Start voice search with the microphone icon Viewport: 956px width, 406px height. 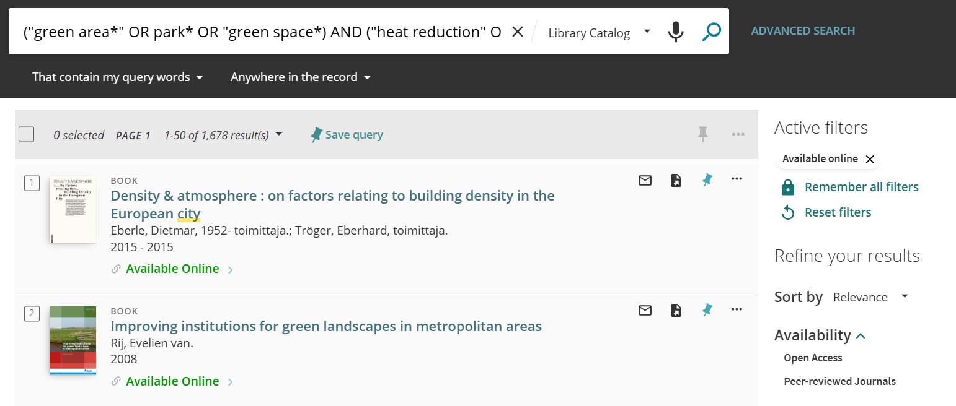click(676, 32)
